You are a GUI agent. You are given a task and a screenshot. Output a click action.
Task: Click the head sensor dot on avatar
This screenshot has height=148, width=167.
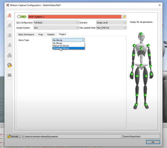coord(141,34)
